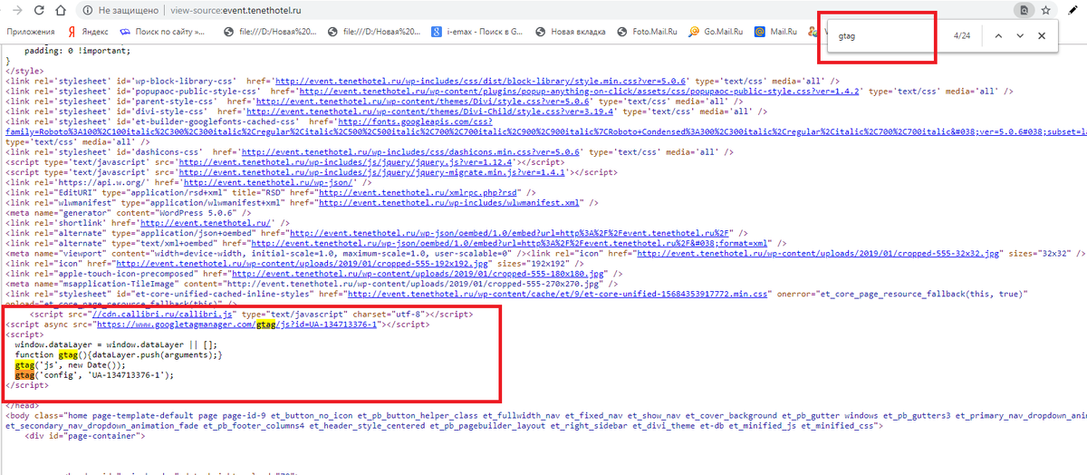Click 'window.dataLayer = window.dataLayer || [];' line
The height and width of the screenshot is (475, 1087).
point(117,344)
